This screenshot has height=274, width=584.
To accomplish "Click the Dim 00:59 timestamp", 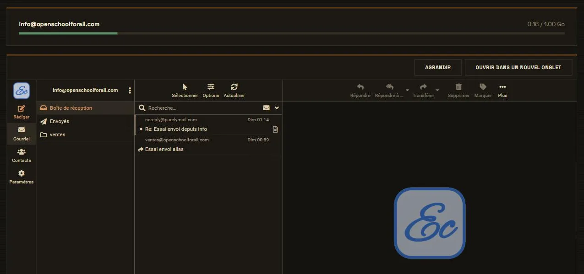I will (x=258, y=140).
